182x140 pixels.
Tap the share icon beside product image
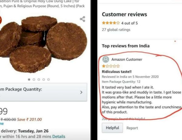(83, 19)
